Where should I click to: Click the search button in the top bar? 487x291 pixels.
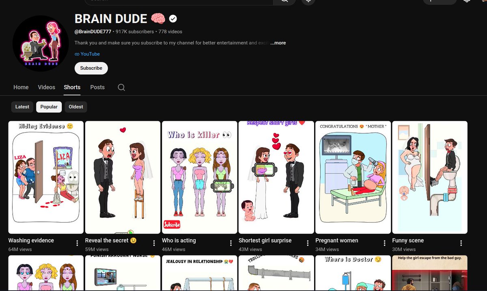point(284,2)
